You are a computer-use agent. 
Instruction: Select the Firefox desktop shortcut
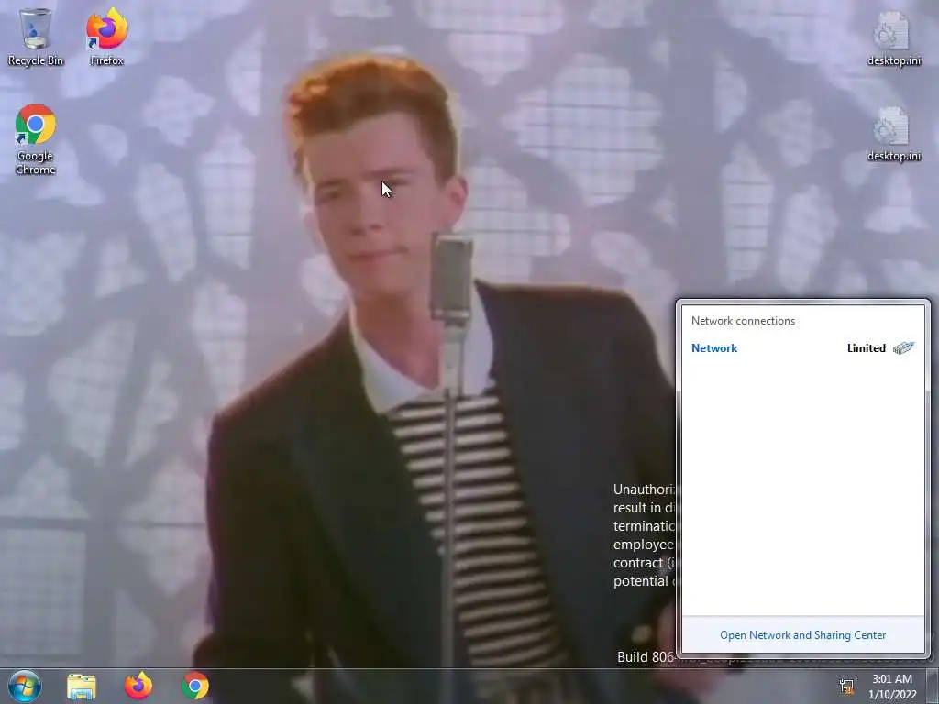tap(106, 36)
